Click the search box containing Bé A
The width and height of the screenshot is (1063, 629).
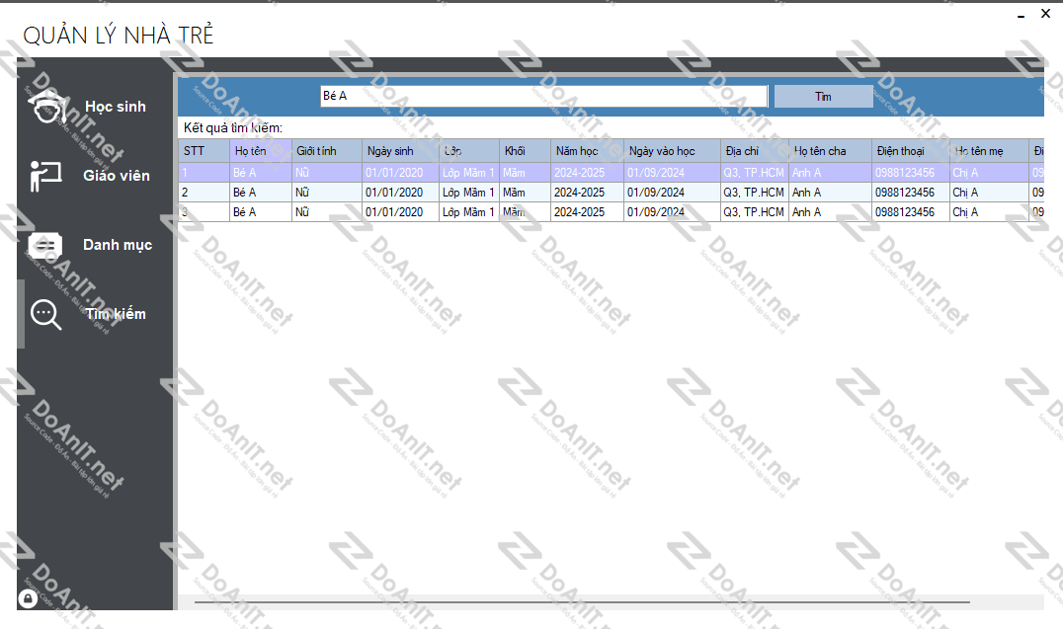543,96
